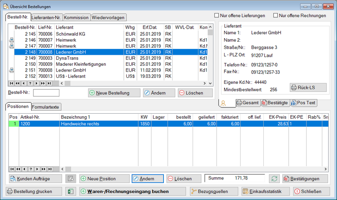
Task: Enable Nur offene Lieferungen checkbox
Action: tap(217, 16)
